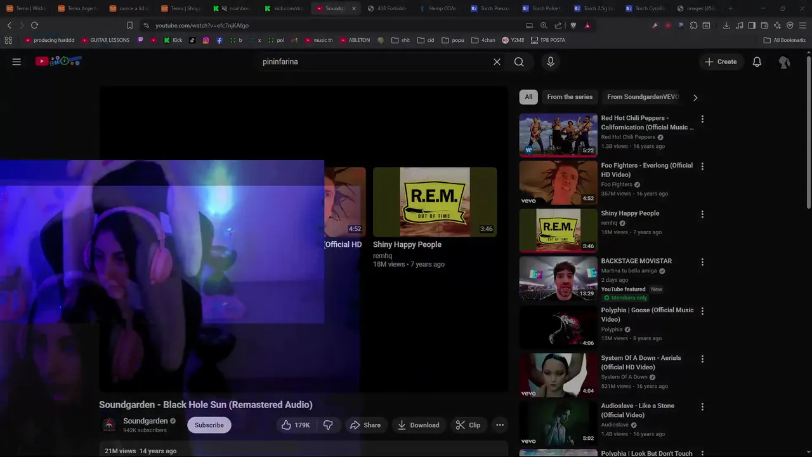Image resolution: width=812 pixels, height=457 pixels.
Task: Open the Brave VPN shield icon
Action: click(790, 25)
